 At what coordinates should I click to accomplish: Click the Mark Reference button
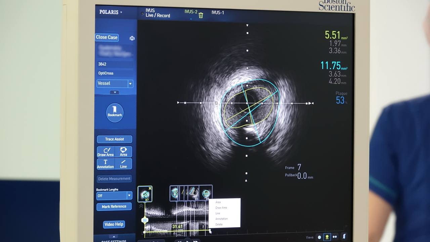(x=114, y=206)
